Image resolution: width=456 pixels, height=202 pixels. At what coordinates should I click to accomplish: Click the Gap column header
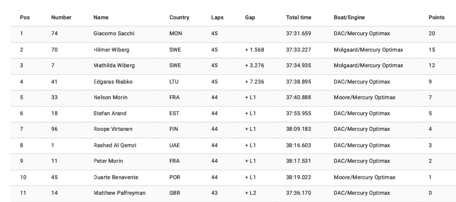250,18
